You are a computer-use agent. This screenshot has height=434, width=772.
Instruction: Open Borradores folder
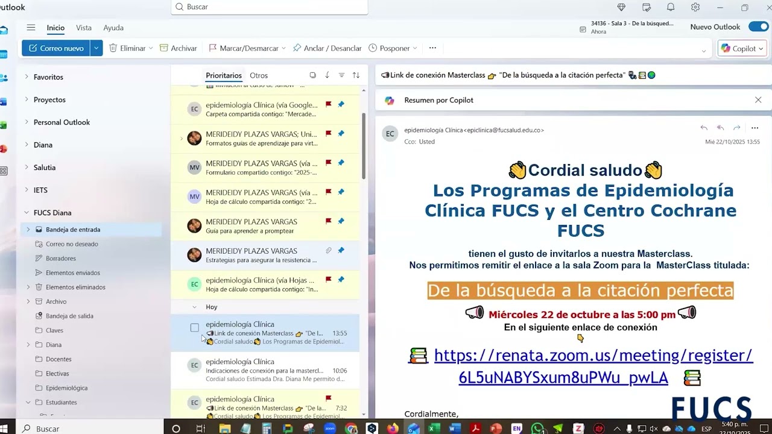click(61, 258)
